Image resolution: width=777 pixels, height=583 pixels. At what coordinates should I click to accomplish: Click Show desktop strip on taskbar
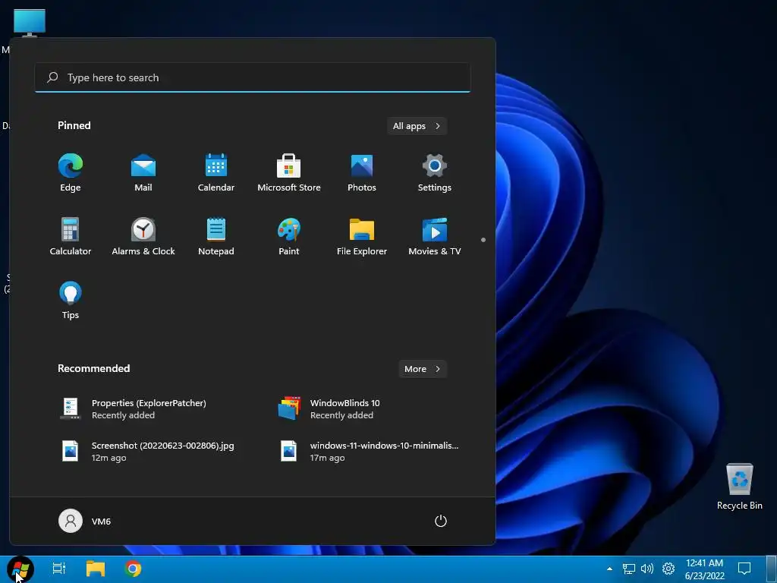click(x=772, y=569)
